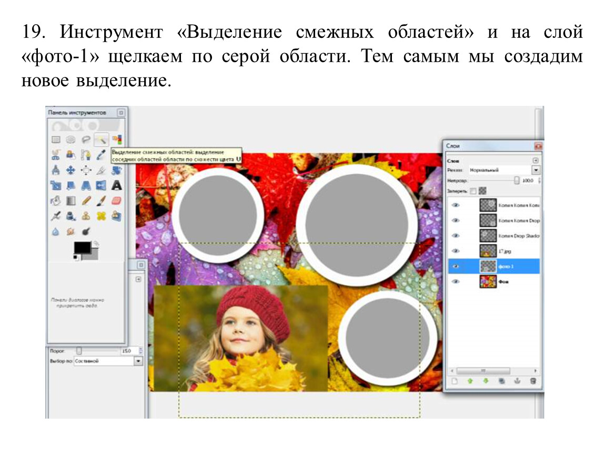Click the opacity 100.0 stepper arrows
Screen dimensions: 605x455
click(x=539, y=181)
